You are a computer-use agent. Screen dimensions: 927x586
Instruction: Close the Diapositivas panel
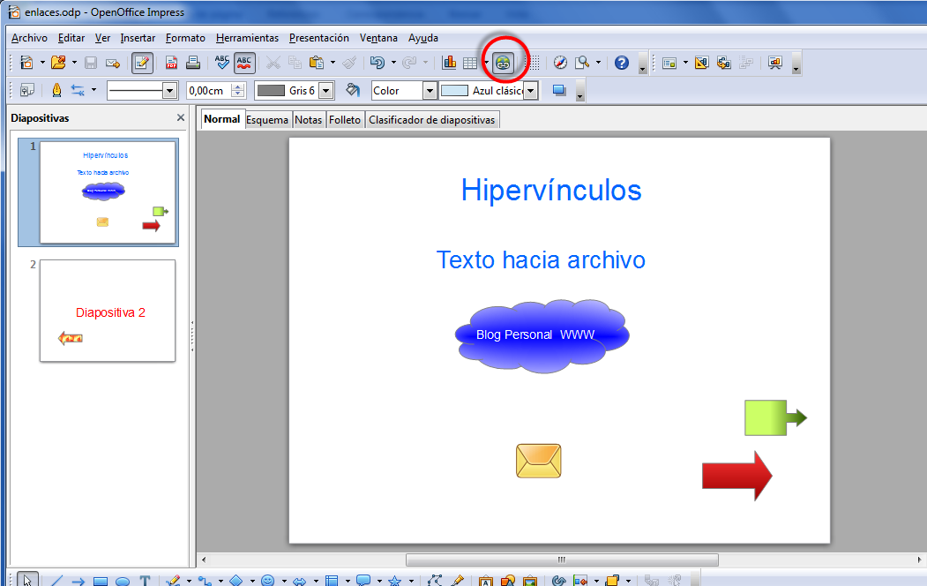pos(181,117)
